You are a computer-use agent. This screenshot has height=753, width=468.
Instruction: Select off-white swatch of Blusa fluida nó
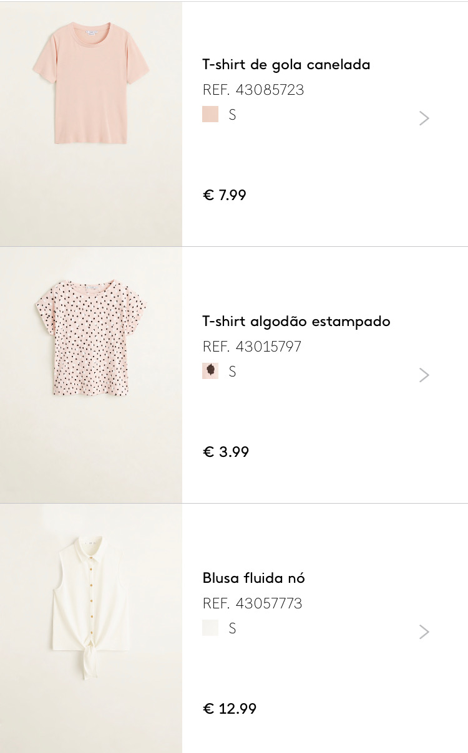click(x=210, y=628)
